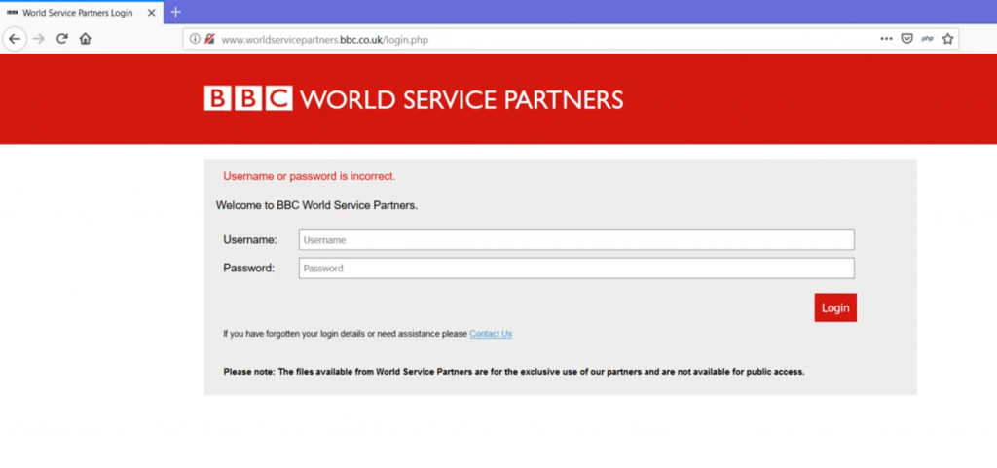
Task: Open the page actions three-dots menu
Action: 886,39
